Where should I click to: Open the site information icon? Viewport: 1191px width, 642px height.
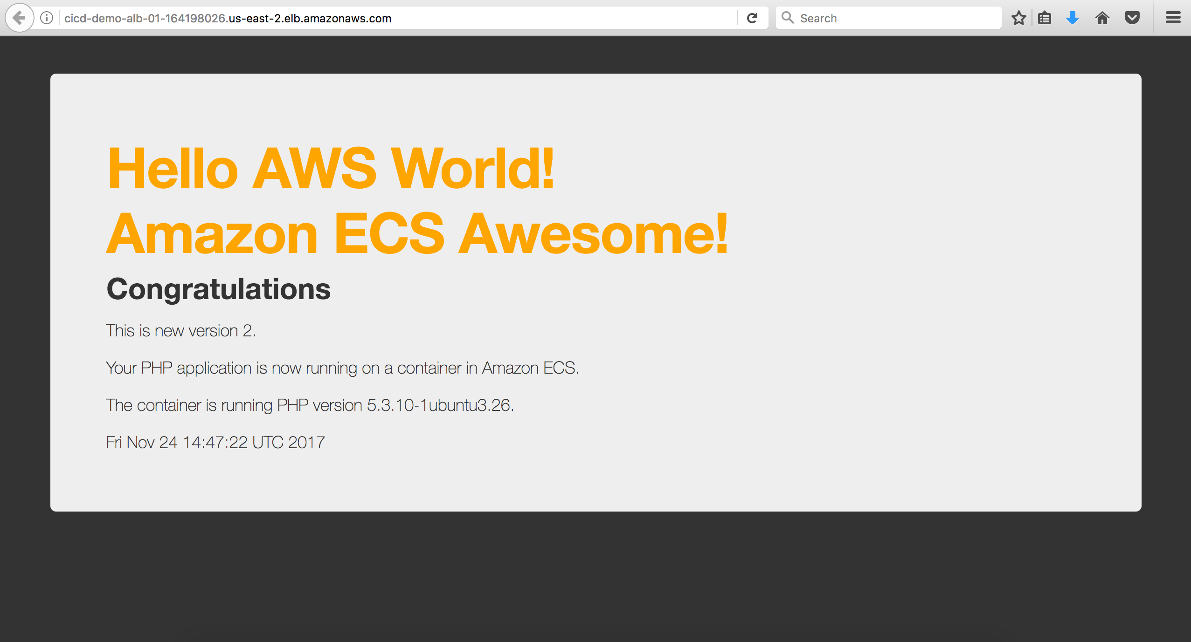click(47, 18)
